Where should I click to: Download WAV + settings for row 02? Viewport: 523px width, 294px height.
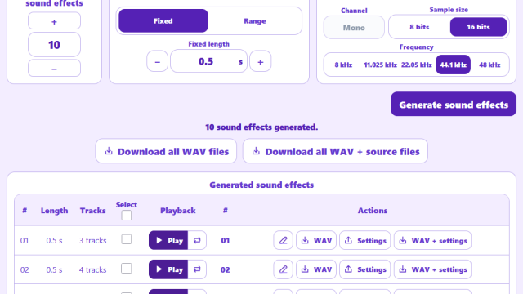coord(432,269)
